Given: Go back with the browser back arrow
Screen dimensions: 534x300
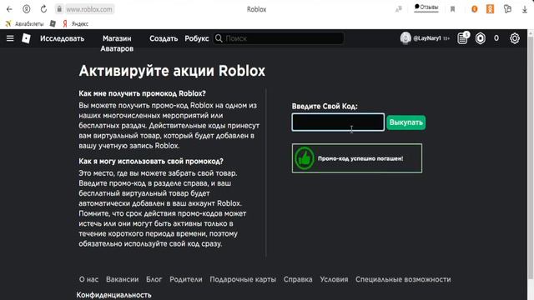Looking at the screenshot, I should click(x=9, y=9).
